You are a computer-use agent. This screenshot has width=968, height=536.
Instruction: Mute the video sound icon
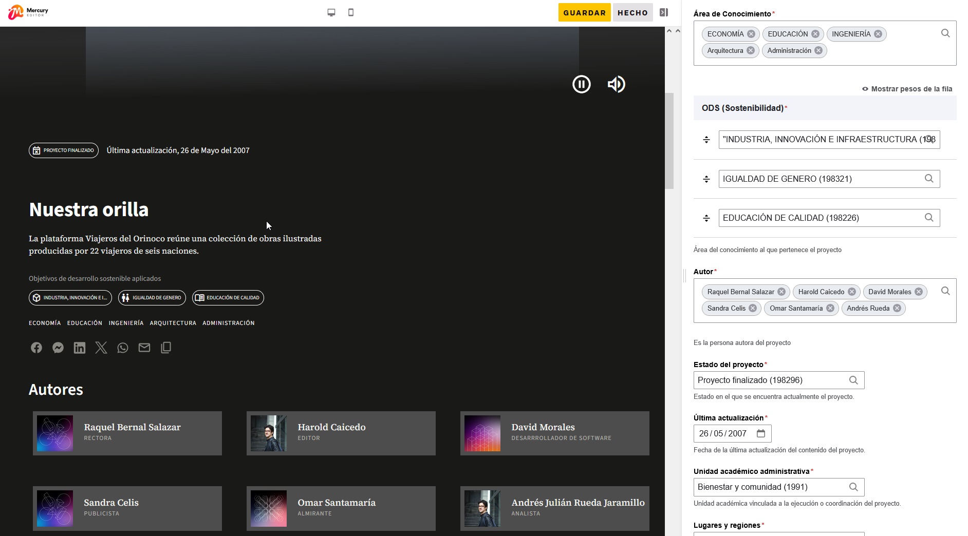616,84
